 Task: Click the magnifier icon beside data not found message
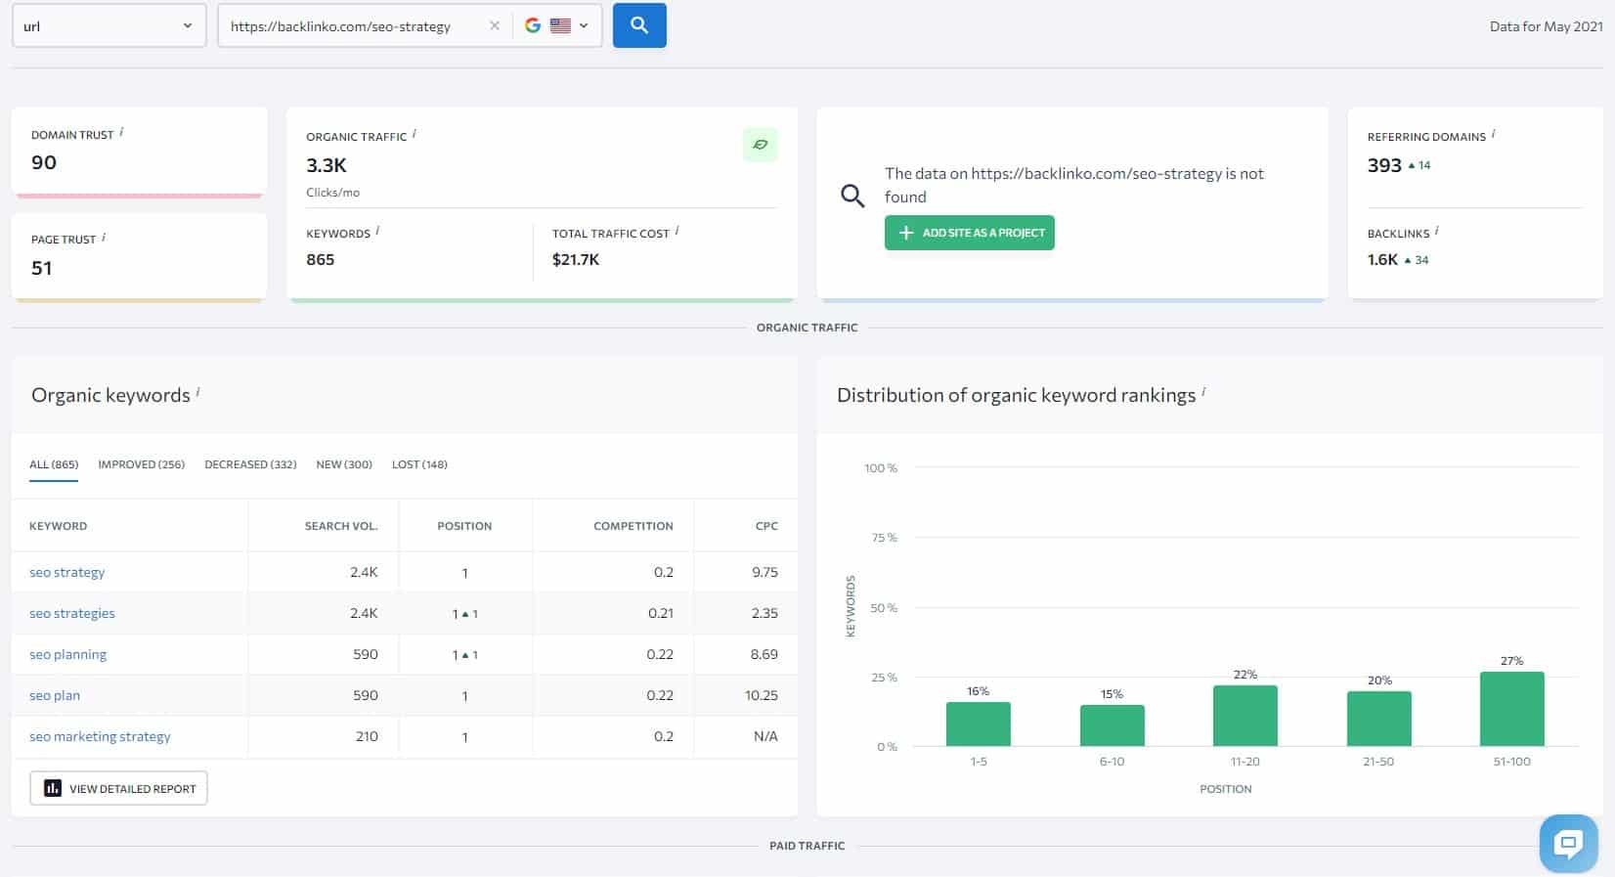pos(852,196)
